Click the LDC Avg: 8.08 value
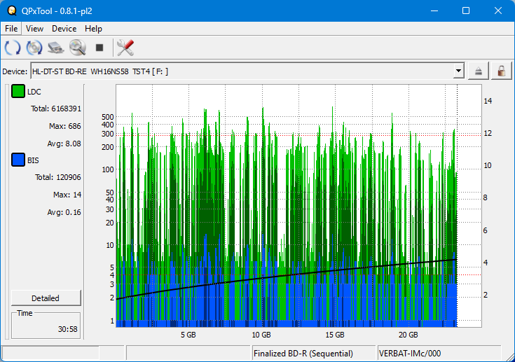 pos(64,144)
